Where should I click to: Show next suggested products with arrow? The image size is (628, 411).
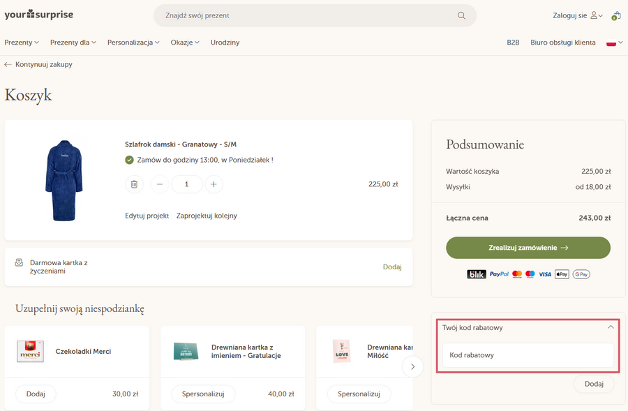pyautogui.click(x=412, y=366)
